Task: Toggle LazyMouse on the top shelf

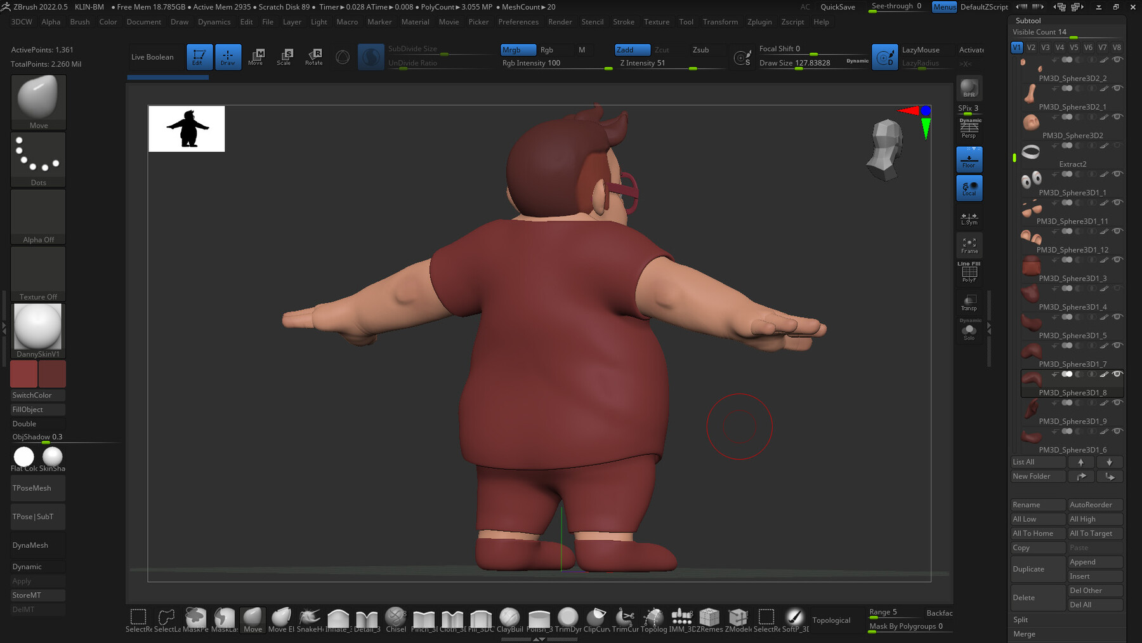Action: (921, 50)
